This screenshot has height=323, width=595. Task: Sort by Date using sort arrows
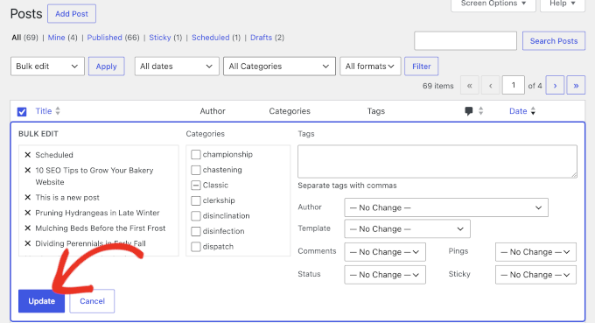tap(533, 111)
